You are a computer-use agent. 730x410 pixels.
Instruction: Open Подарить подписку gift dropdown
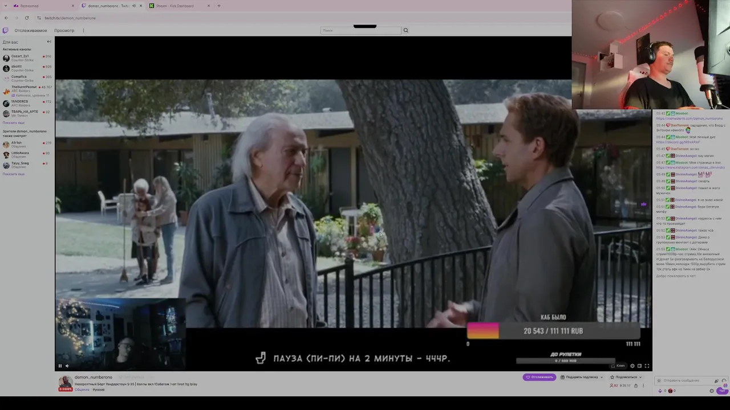pos(581,377)
